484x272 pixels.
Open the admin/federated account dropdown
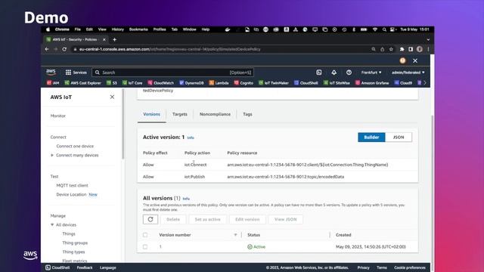click(x=408, y=73)
